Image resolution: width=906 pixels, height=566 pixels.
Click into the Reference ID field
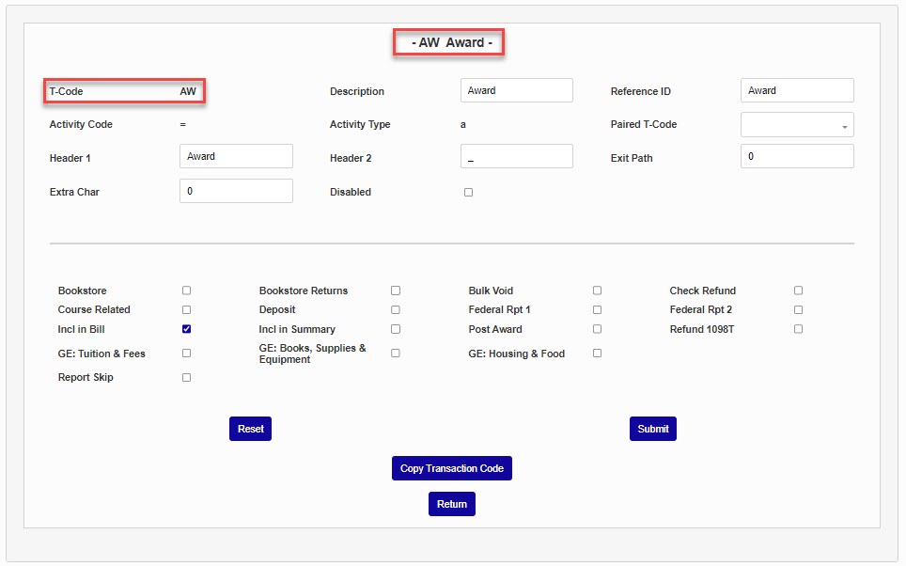pyautogui.click(x=797, y=91)
